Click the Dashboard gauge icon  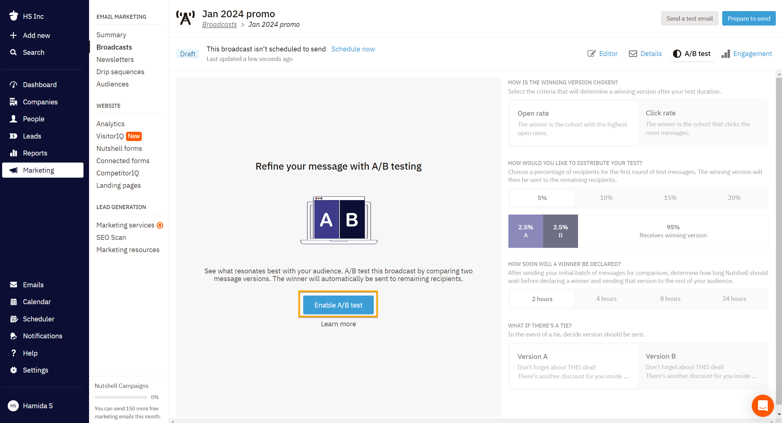point(13,85)
